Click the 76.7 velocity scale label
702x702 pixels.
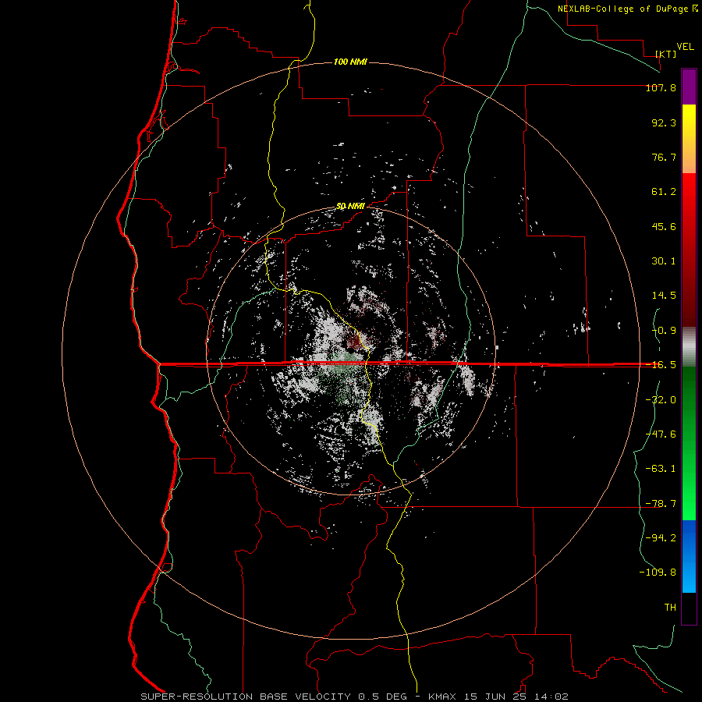pyautogui.click(x=664, y=157)
